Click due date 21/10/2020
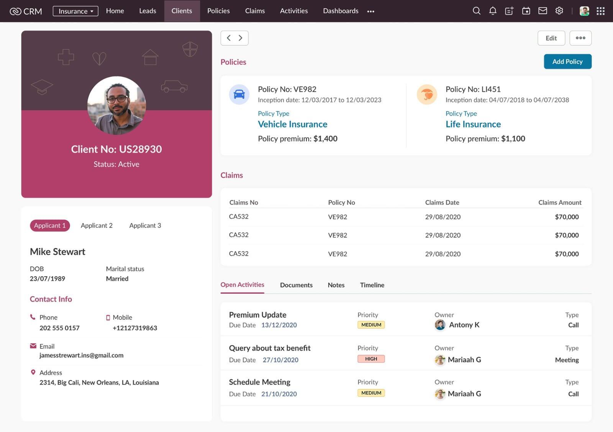Image resolution: width=613 pixels, height=432 pixels. 279,394
